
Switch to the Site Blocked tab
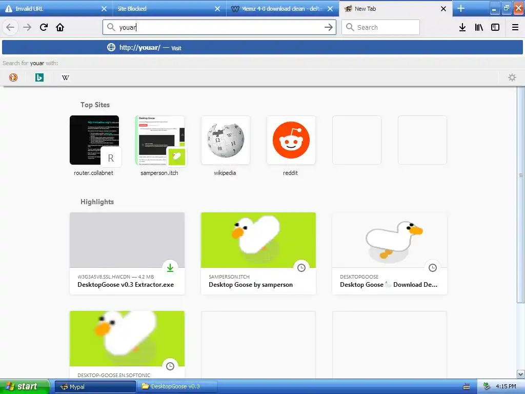coord(169,8)
